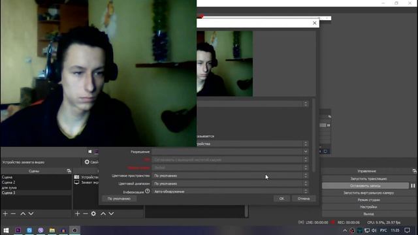The height and width of the screenshot is (235, 418).
Task: Open the volume tray icon
Action: 374,230
